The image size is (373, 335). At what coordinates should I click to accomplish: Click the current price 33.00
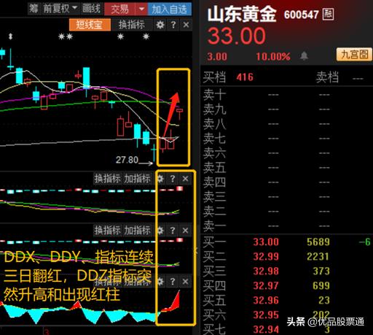click(x=237, y=36)
